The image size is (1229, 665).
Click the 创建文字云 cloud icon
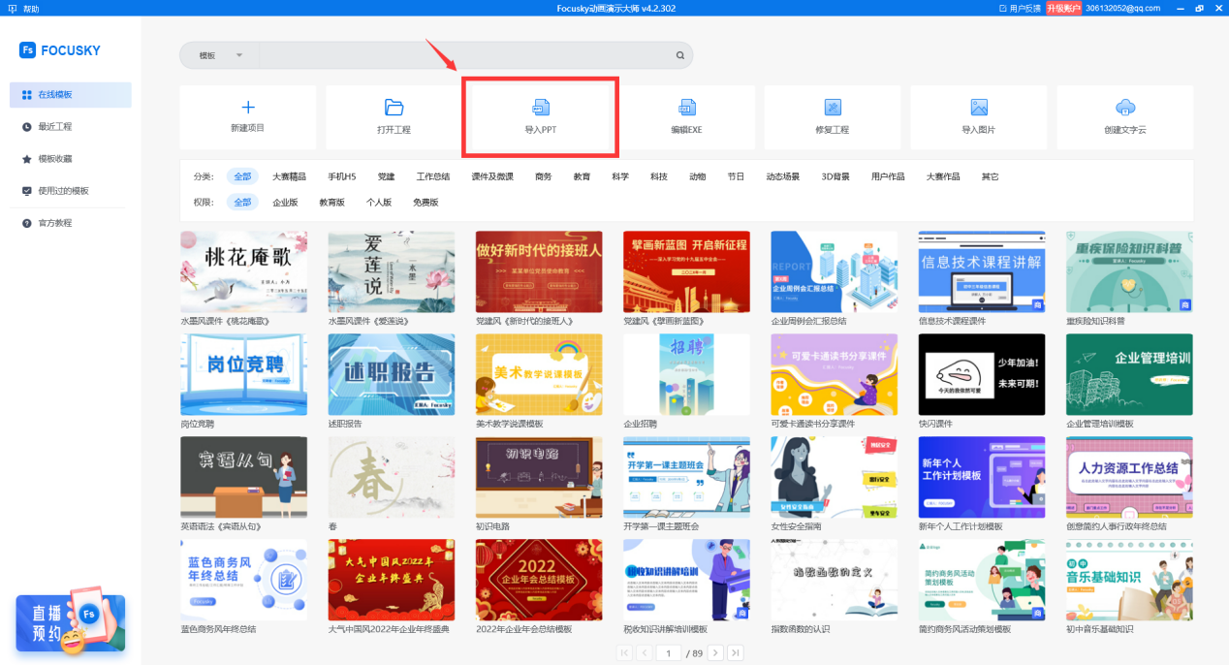tap(1124, 108)
